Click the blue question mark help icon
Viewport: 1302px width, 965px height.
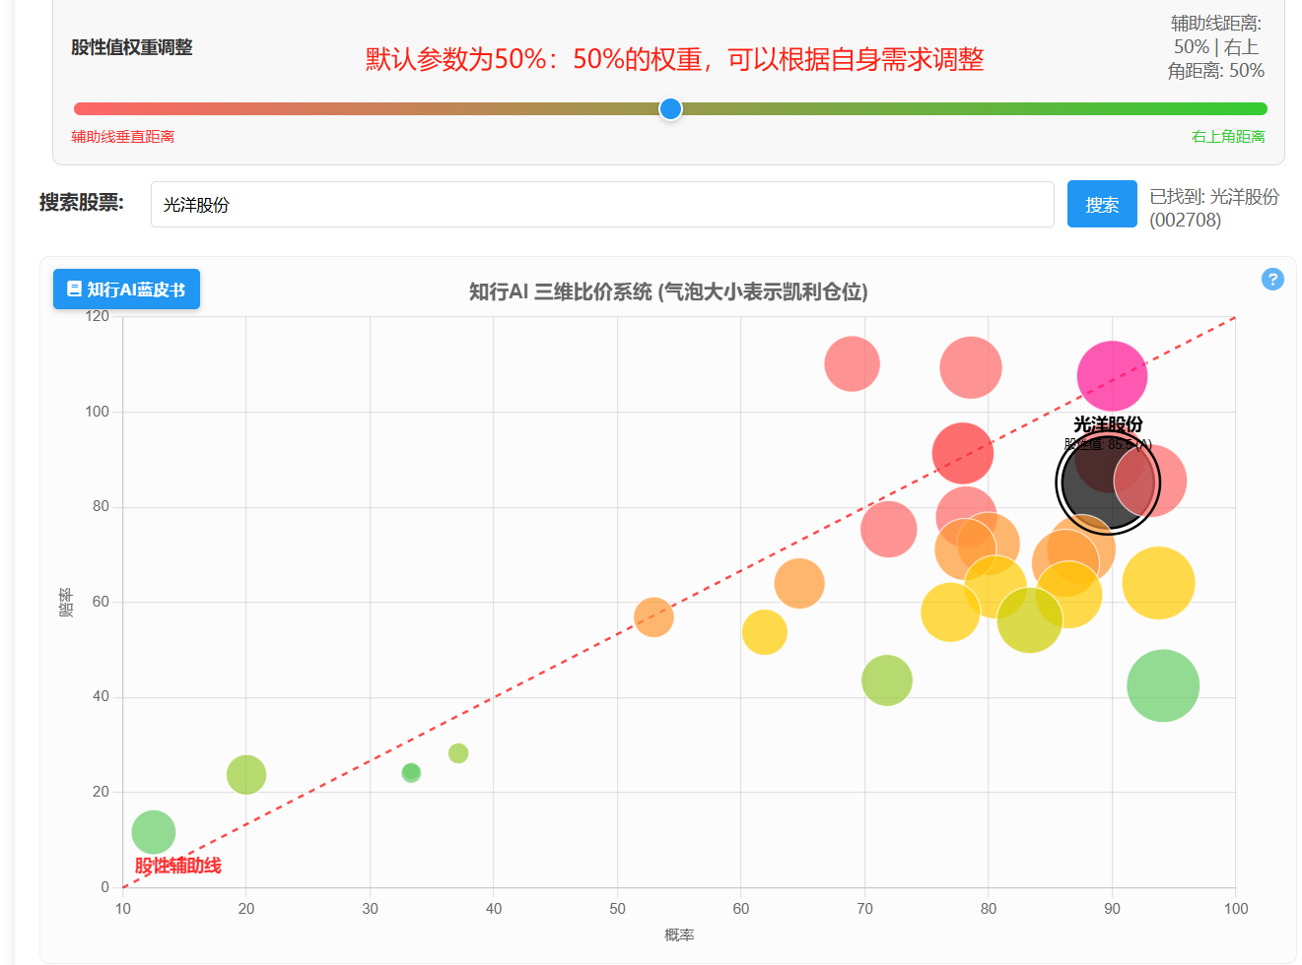(x=1272, y=280)
